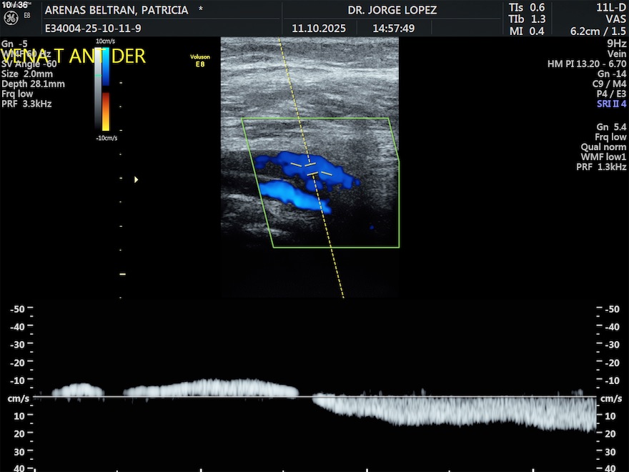This screenshot has height=472, width=629.
Task: Click the PRF 3.3kHz Doppler parameter
Action: pos(26,104)
